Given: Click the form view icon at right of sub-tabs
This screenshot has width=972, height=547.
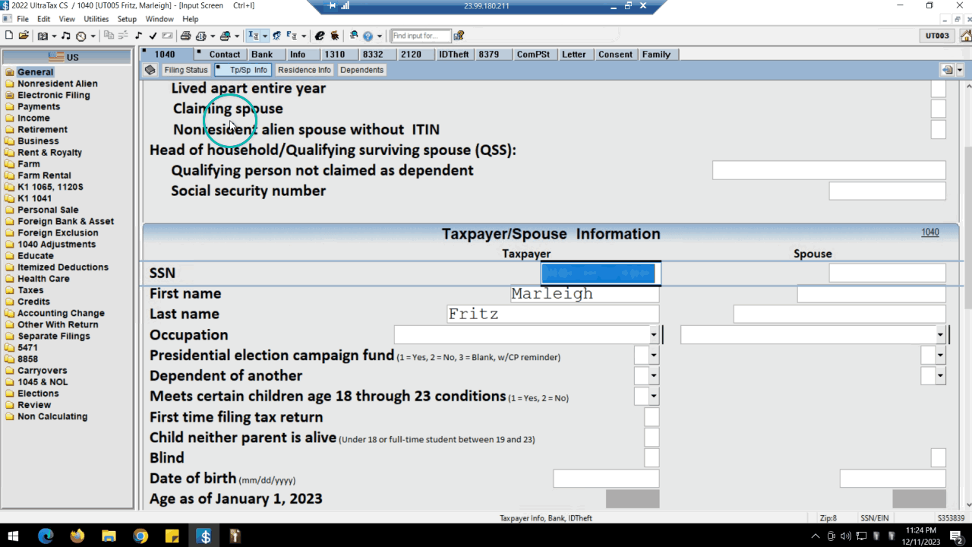Looking at the screenshot, I should (948, 70).
